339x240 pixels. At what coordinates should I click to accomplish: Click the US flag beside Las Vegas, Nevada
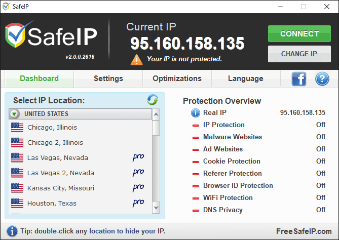point(17,157)
